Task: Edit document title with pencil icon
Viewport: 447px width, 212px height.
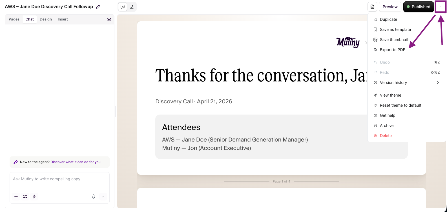Action: [x=98, y=7]
